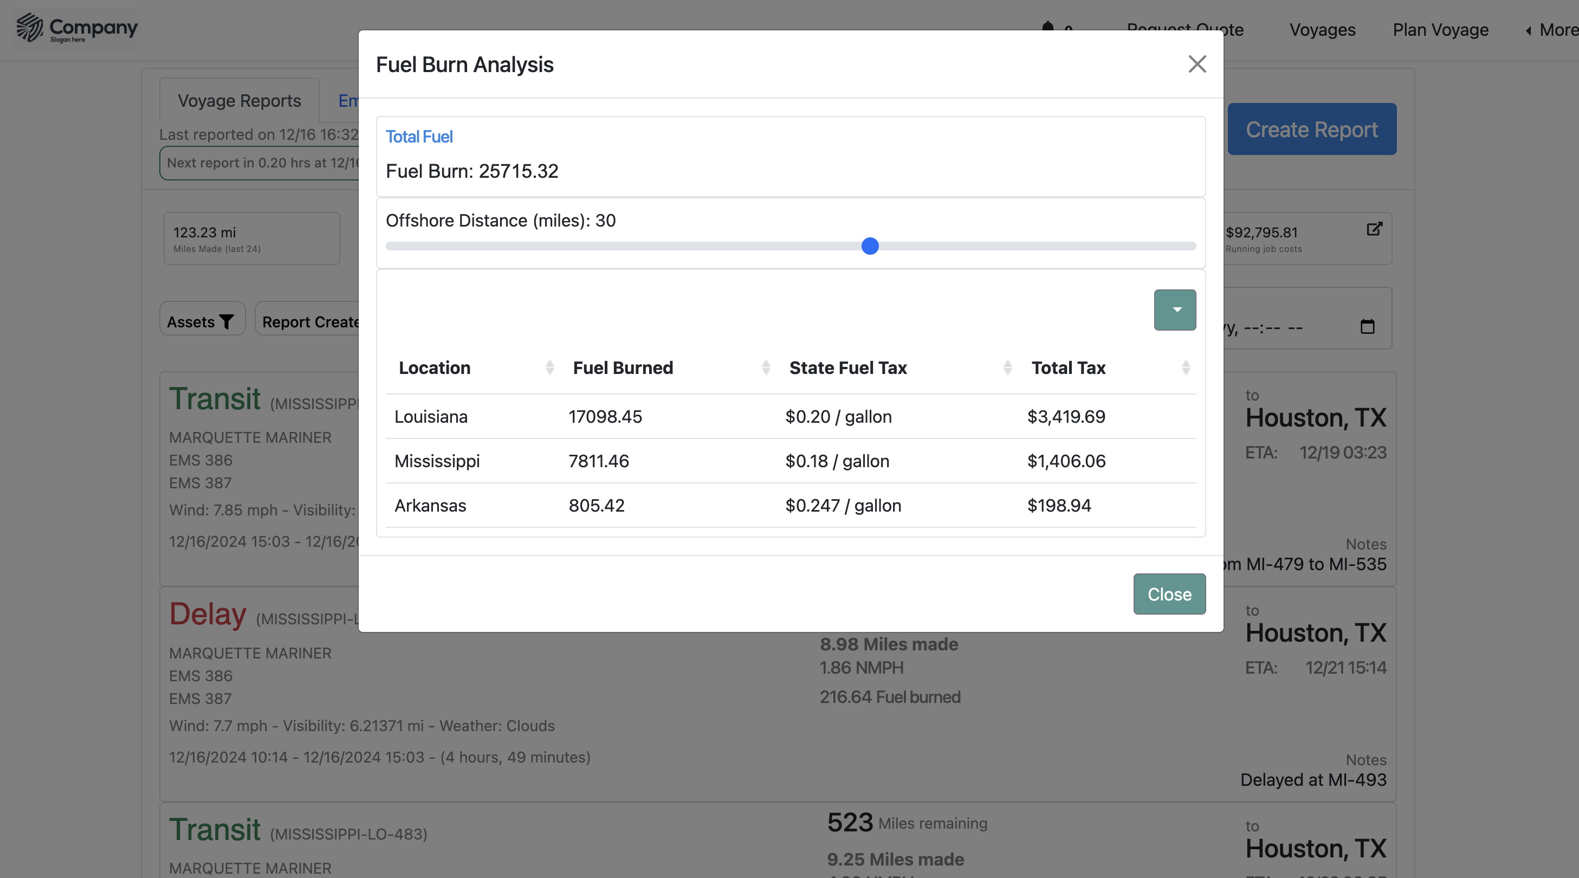1579x878 pixels.
Task: Expand the More menu arrow
Action: tap(1528, 30)
